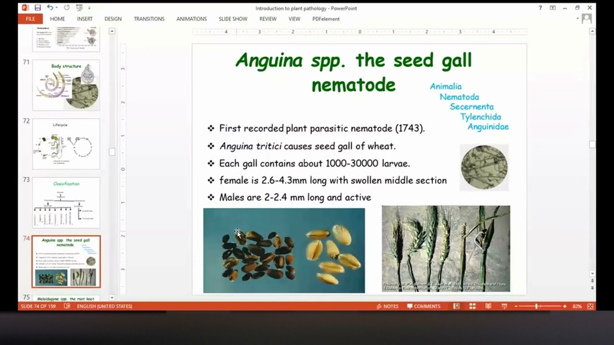The width and height of the screenshot is (614, 345).
Task: Click zoom in plus button
Action: (x=565, y=306)
